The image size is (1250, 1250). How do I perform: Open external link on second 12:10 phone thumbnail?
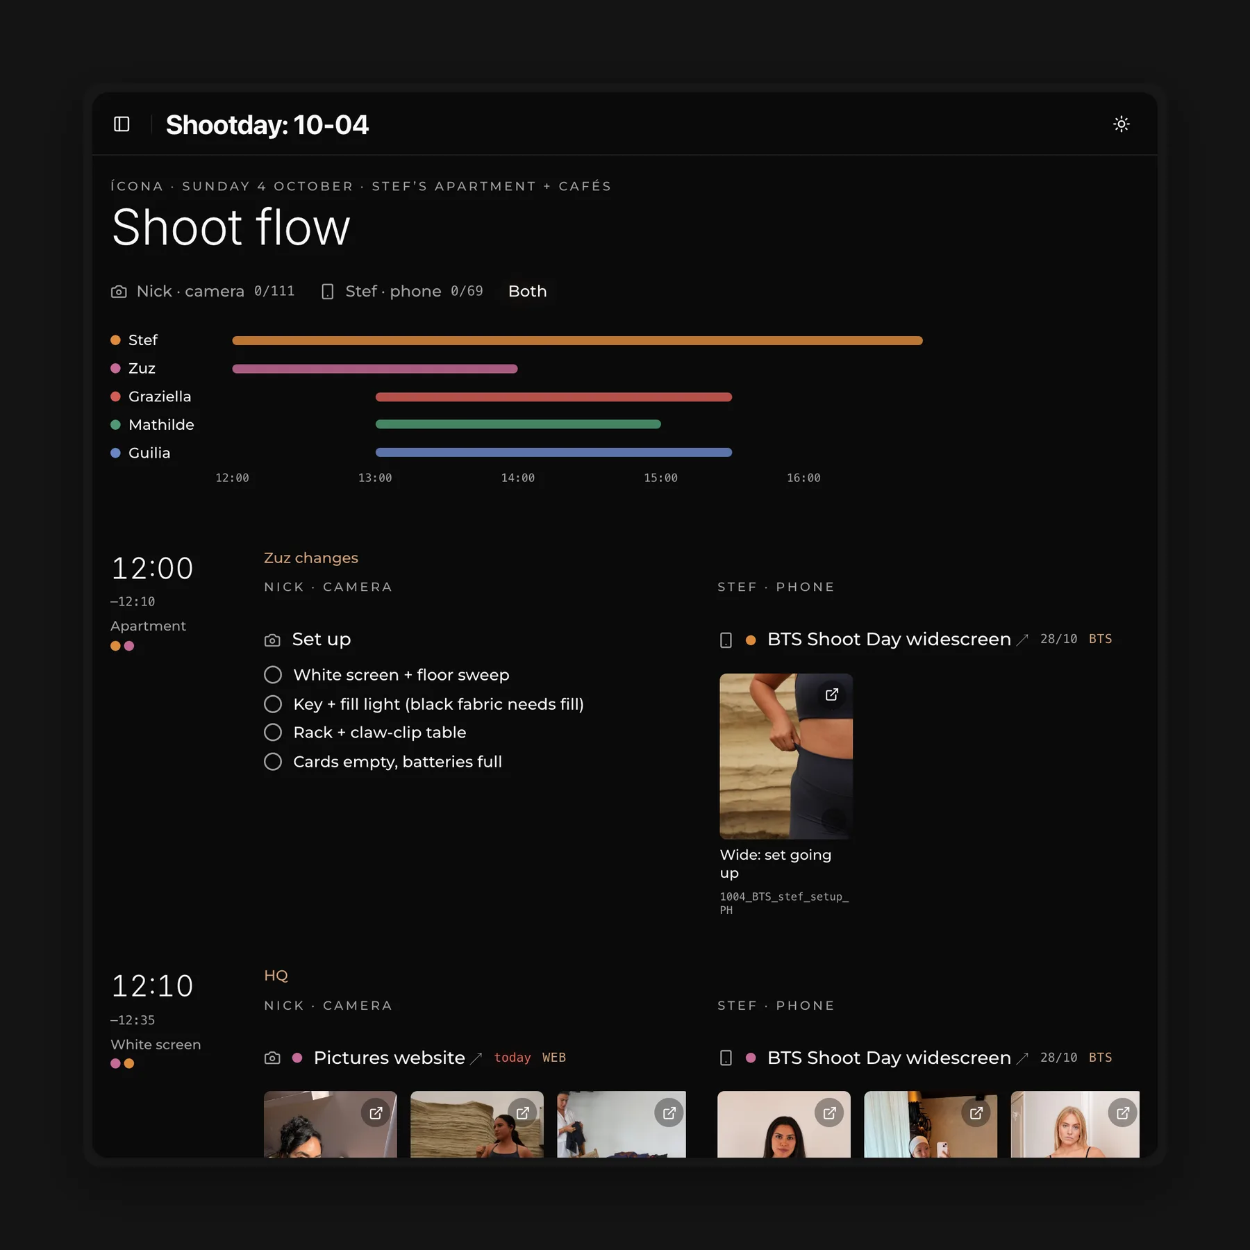[976, 1113]
